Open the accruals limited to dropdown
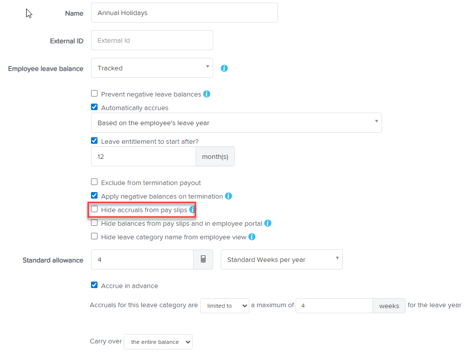Screen dimensions: 466x360 click(x=224, y=306)
